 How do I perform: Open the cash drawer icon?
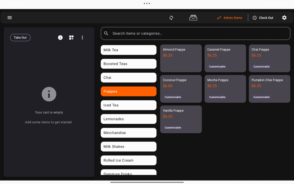(x=193, y=18)
